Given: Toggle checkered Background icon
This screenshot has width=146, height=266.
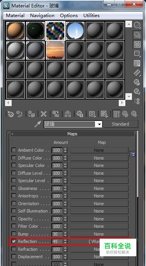Looking at the screenshot, I should [137, 44].
